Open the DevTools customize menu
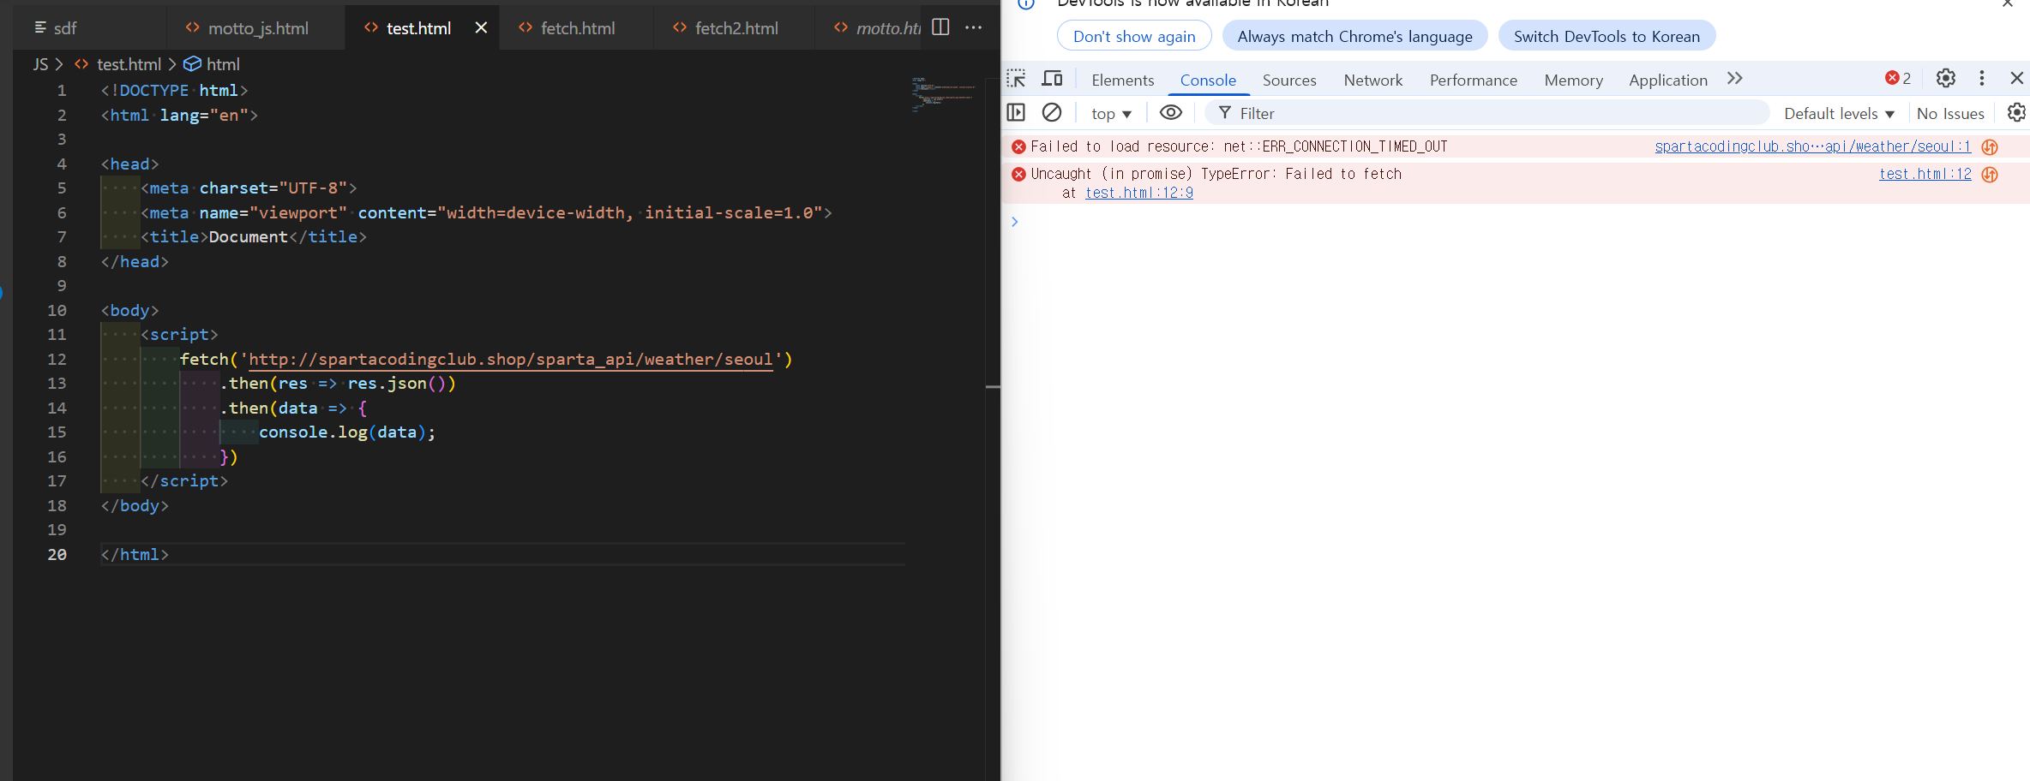Viewport: 2030px width, 781px height. coord(1982,79)
